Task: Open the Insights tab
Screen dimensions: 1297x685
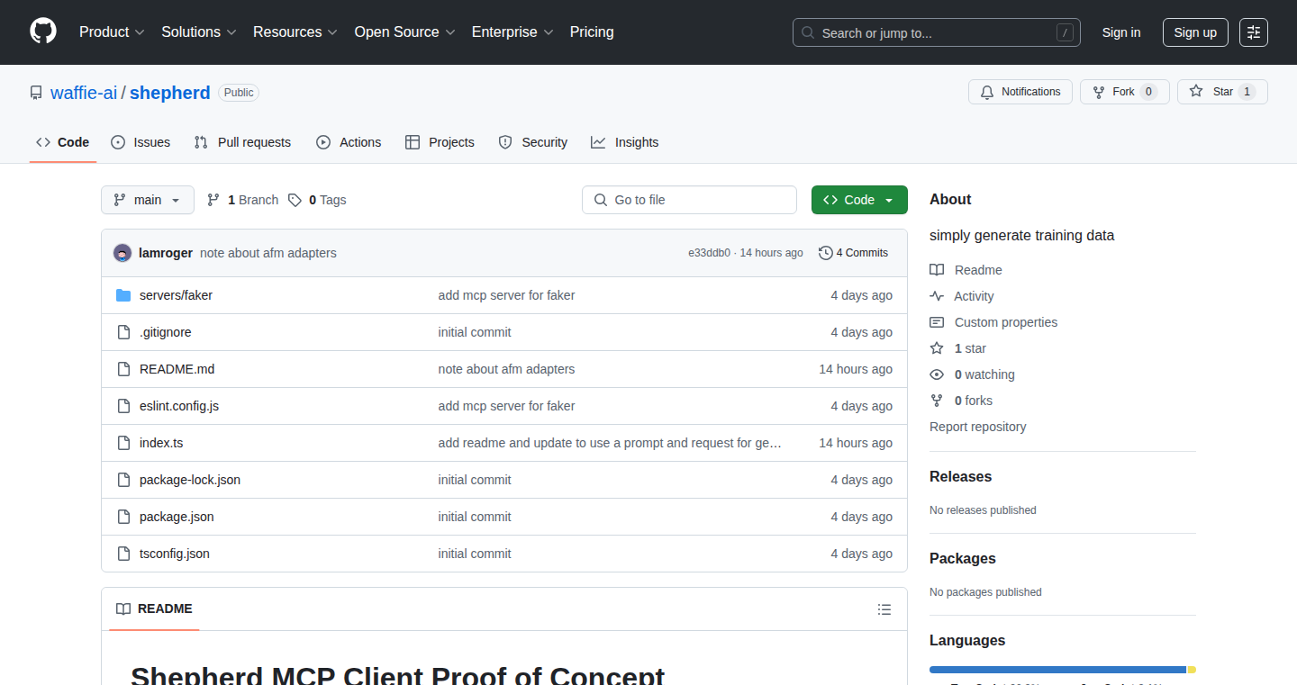Action: 625,142
